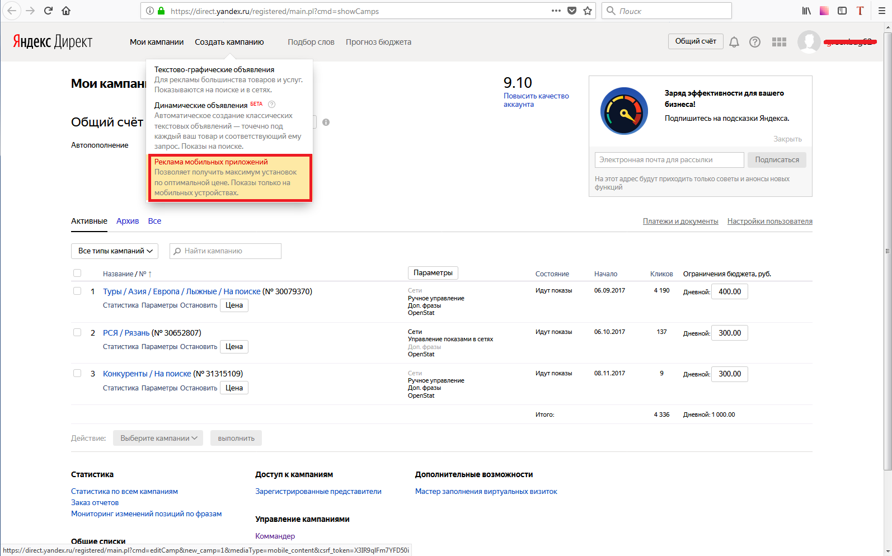Sort campaigns using the Название arrow
The width and height of the screenshot is (892, 556).
click(x=150, y=274)
